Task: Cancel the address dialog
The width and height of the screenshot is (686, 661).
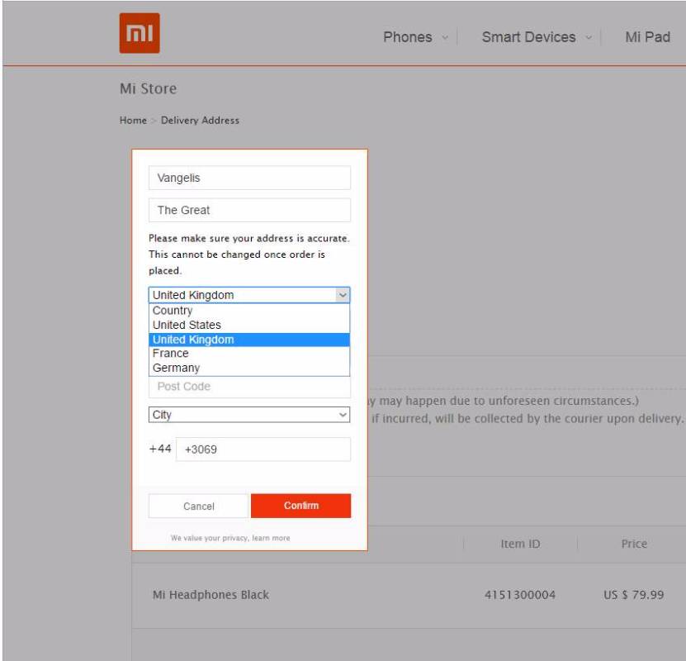Action: point(199,506)
